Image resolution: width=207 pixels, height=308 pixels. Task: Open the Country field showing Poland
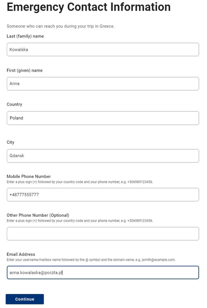coord(103,118)
